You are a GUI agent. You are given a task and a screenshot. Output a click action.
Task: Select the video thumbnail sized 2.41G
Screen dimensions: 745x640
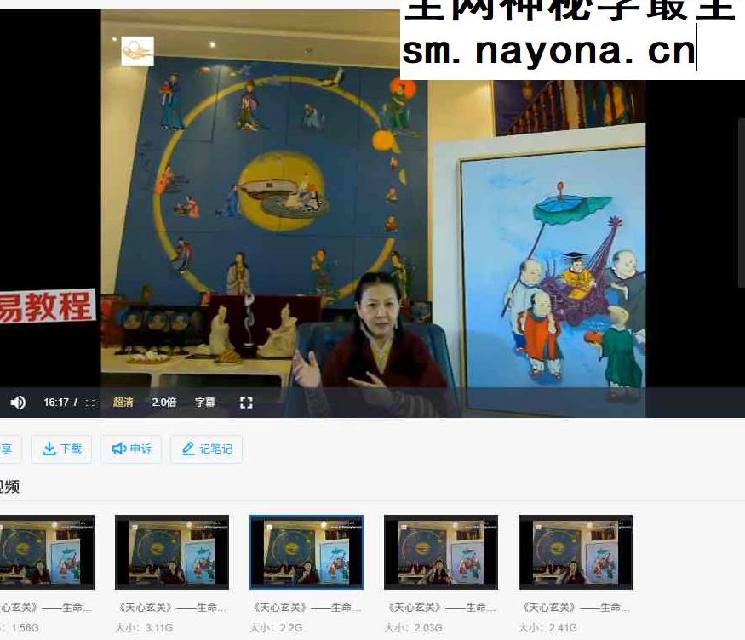[x=576, y=552]
